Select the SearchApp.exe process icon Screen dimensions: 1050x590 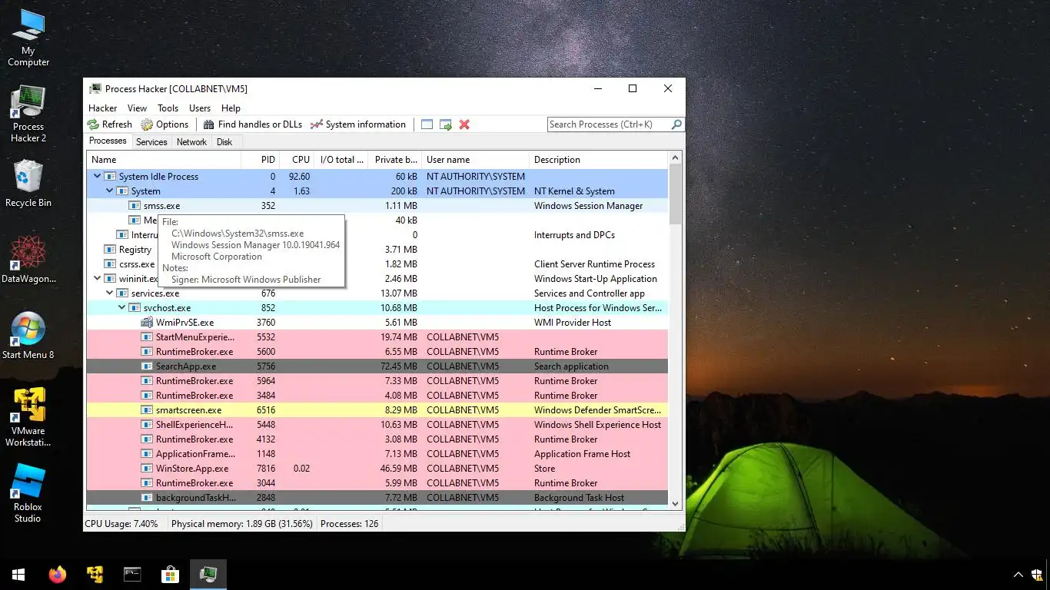[x=148, y=366]
